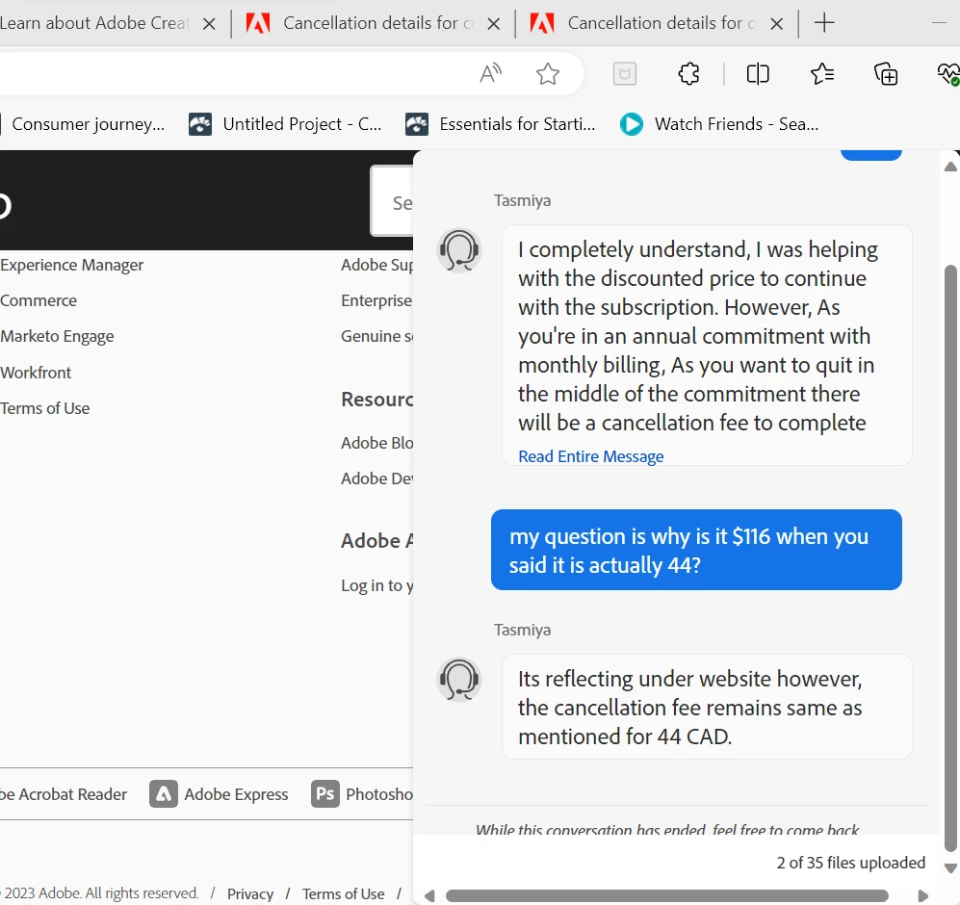The image size is (960, 905).
Task: Switch to second Cancellation details tab
Action: click(662, 23)
